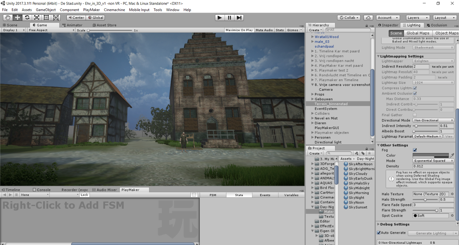
Task: Open the Collab dropdown
Action: click(x=349, y=18)
